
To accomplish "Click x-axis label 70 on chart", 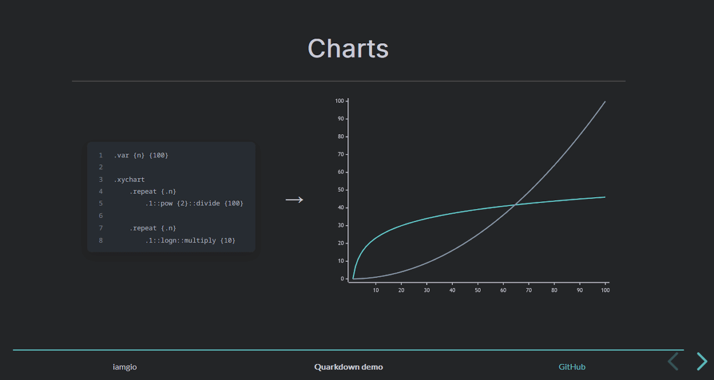I will [529, 290].
